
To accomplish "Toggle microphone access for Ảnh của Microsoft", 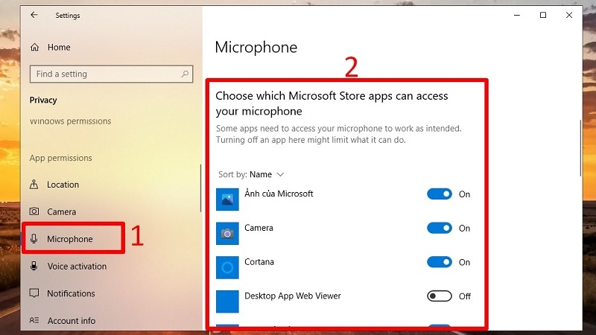I will click(x=440, y=194).
